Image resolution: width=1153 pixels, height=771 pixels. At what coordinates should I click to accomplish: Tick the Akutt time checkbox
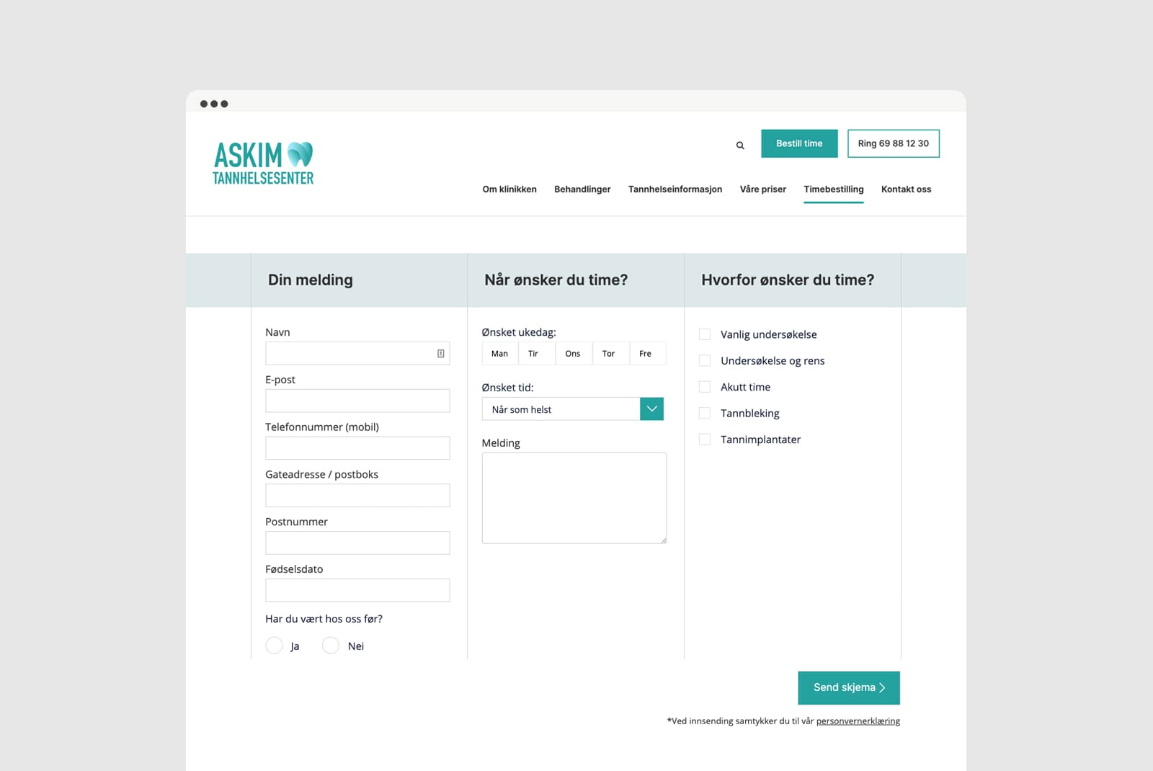point(705,387)
